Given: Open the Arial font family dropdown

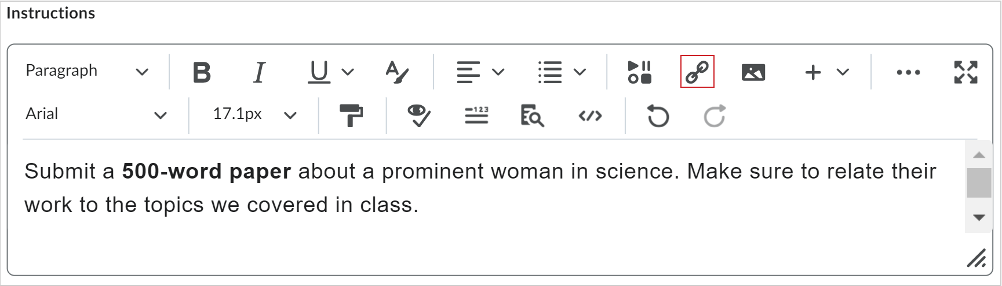Looking at the screenshot, I should tap(96, 114).
